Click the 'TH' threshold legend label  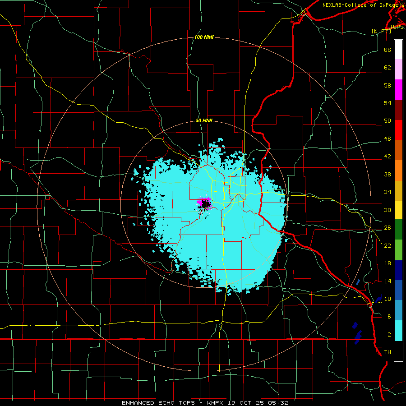[388, 352]
